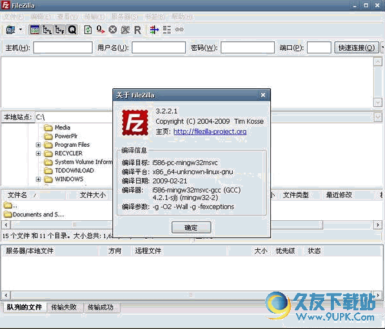Expand the Program Files tree node

pos(38,145)
